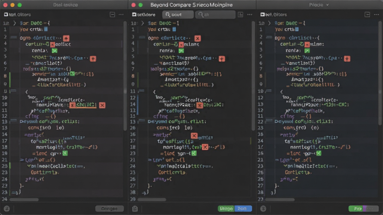The image size is (383, 215).
Task: Switch to the top-right window tab with X
Action: [x=319, y=5]
